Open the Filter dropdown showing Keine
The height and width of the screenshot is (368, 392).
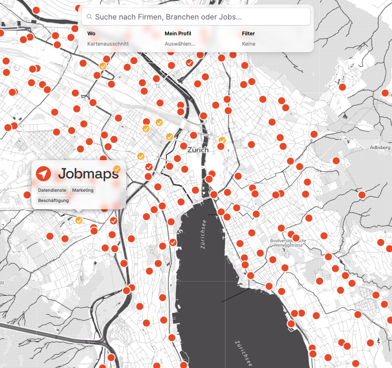tap(249, 39)
